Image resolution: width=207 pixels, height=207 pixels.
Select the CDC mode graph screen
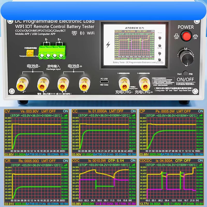[x=104, y=182]
